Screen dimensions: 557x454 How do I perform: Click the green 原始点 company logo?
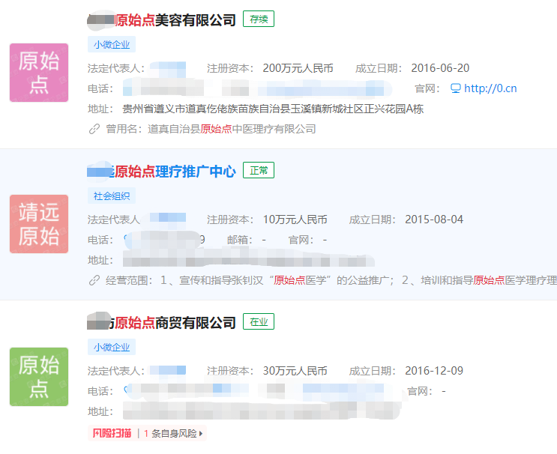point(39,377)
